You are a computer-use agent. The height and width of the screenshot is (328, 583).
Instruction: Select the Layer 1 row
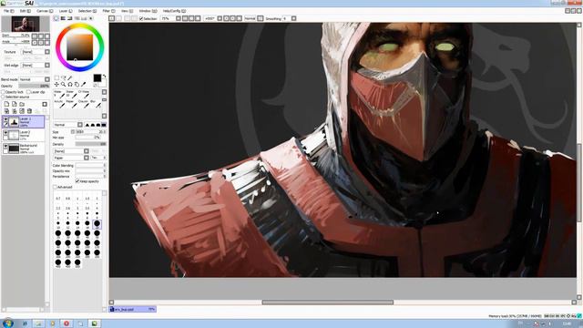tap(23, 121)
